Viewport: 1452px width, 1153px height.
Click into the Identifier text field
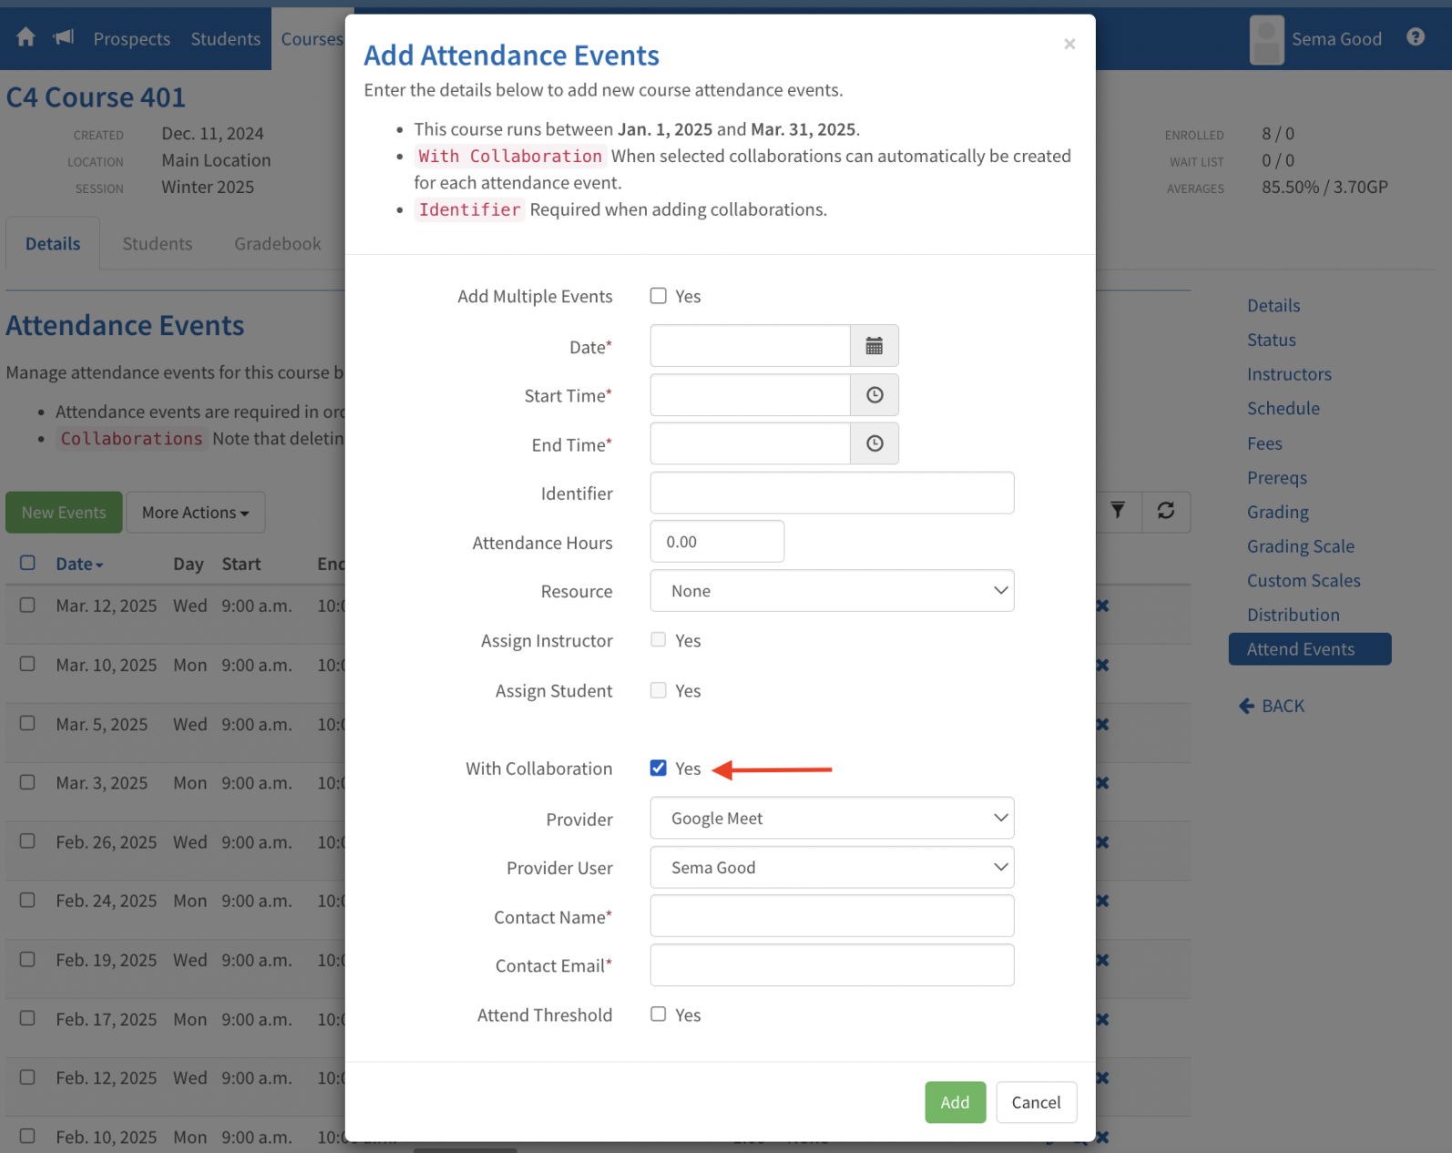[831, 493]
